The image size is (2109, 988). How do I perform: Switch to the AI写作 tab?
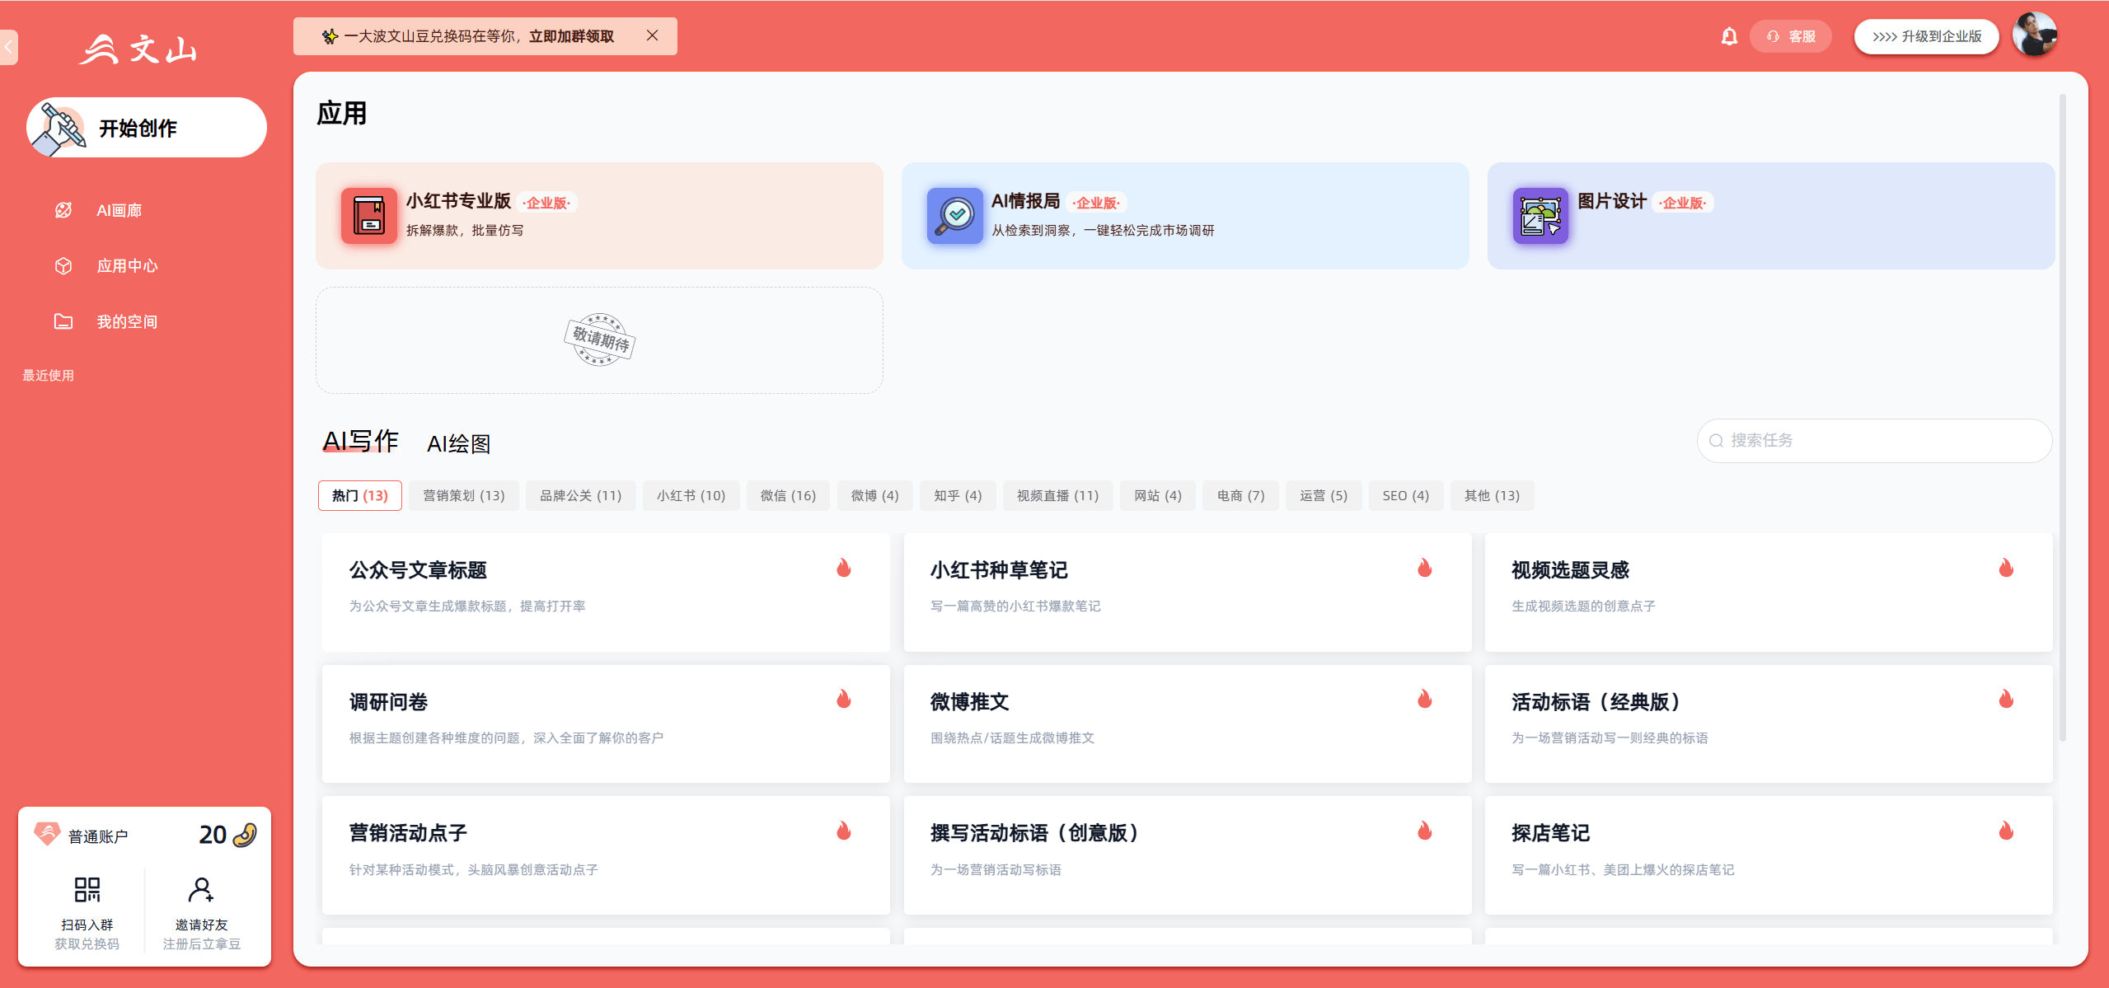(x=360, y=442)
